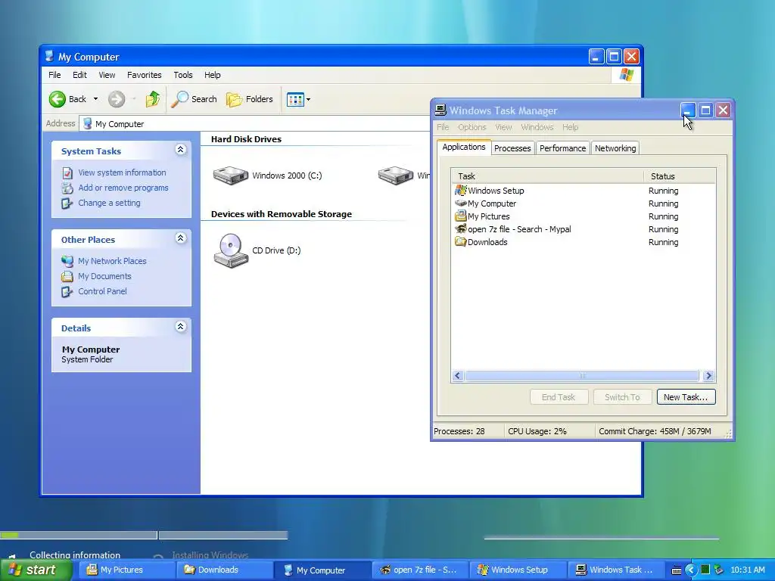Show the Folders pane

pos(250,99)
